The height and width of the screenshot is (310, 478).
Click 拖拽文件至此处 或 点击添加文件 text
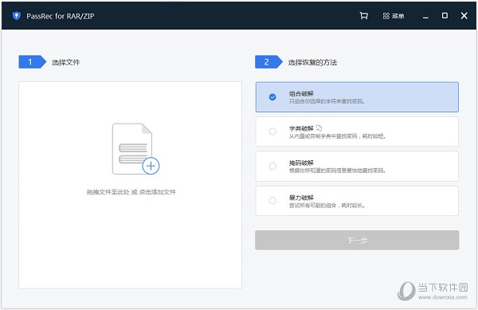coord(131,192)
